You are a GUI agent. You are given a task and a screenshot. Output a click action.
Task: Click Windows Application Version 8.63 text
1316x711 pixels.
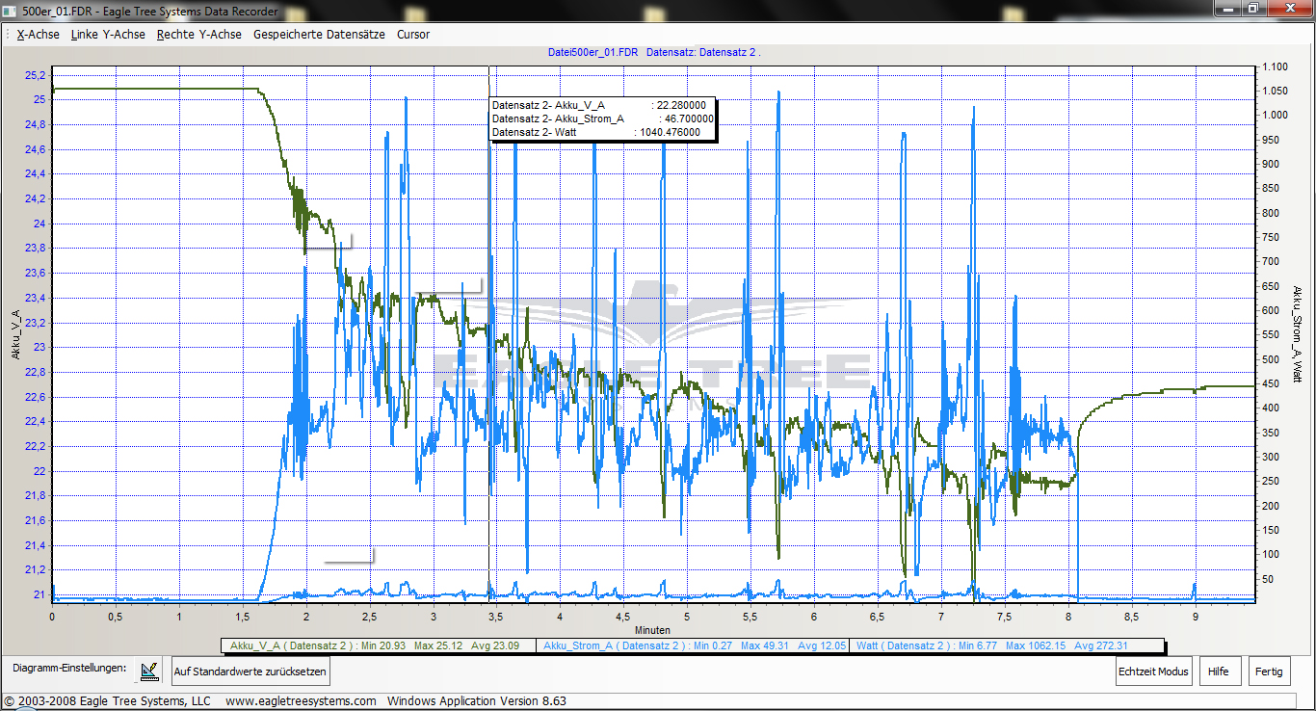tap(477, 700)
